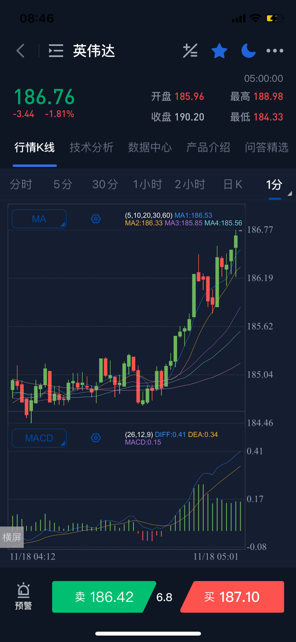296x642 pixels.
Task: Switch to 数据中心 tab
Action: (150, 147)
